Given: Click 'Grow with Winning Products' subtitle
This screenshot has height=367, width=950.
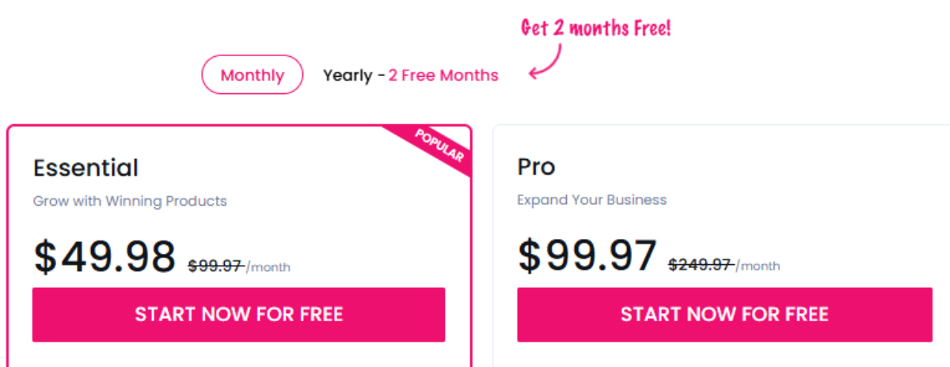Looking at the screenshot, I should (130, 201).
